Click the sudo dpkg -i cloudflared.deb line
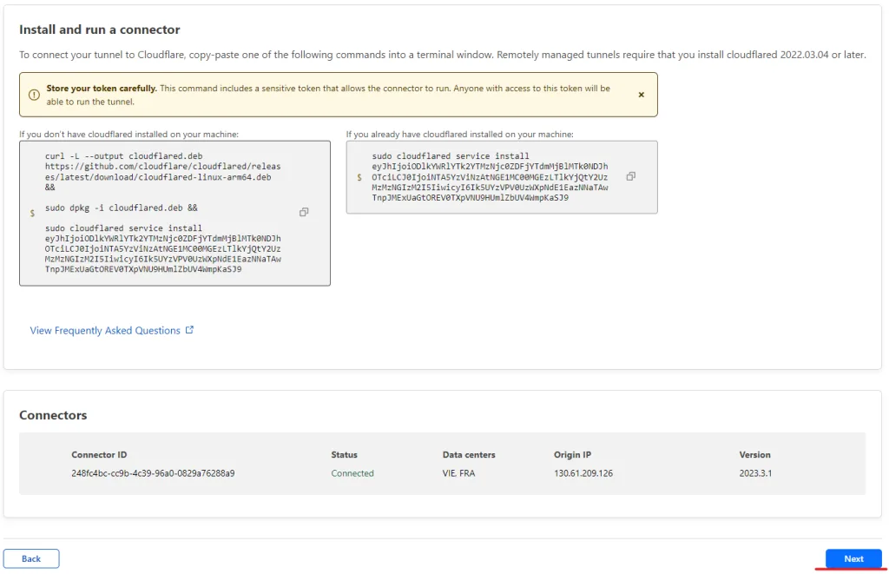The width and height of the screenshot is (889, 574). coord(122,208)
